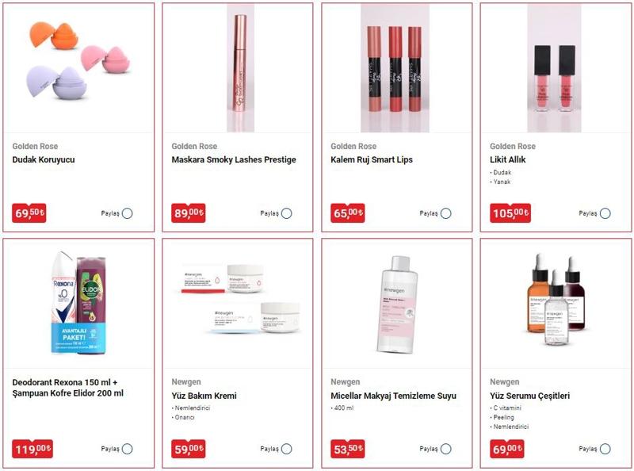The width and height of the screenshot is (634, 471).
Task: Select Paylaş circle for Dudak Koruyucu
Action: [x=128, y=213]
